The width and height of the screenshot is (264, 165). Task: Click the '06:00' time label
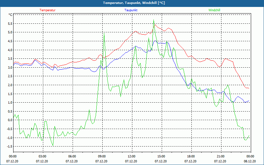tap(73, 156)
